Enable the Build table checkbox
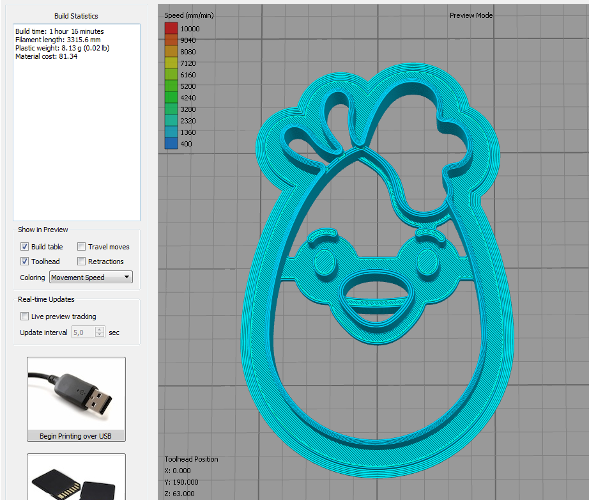The height and width of the screenshot is (500, 589). [24, 247]
